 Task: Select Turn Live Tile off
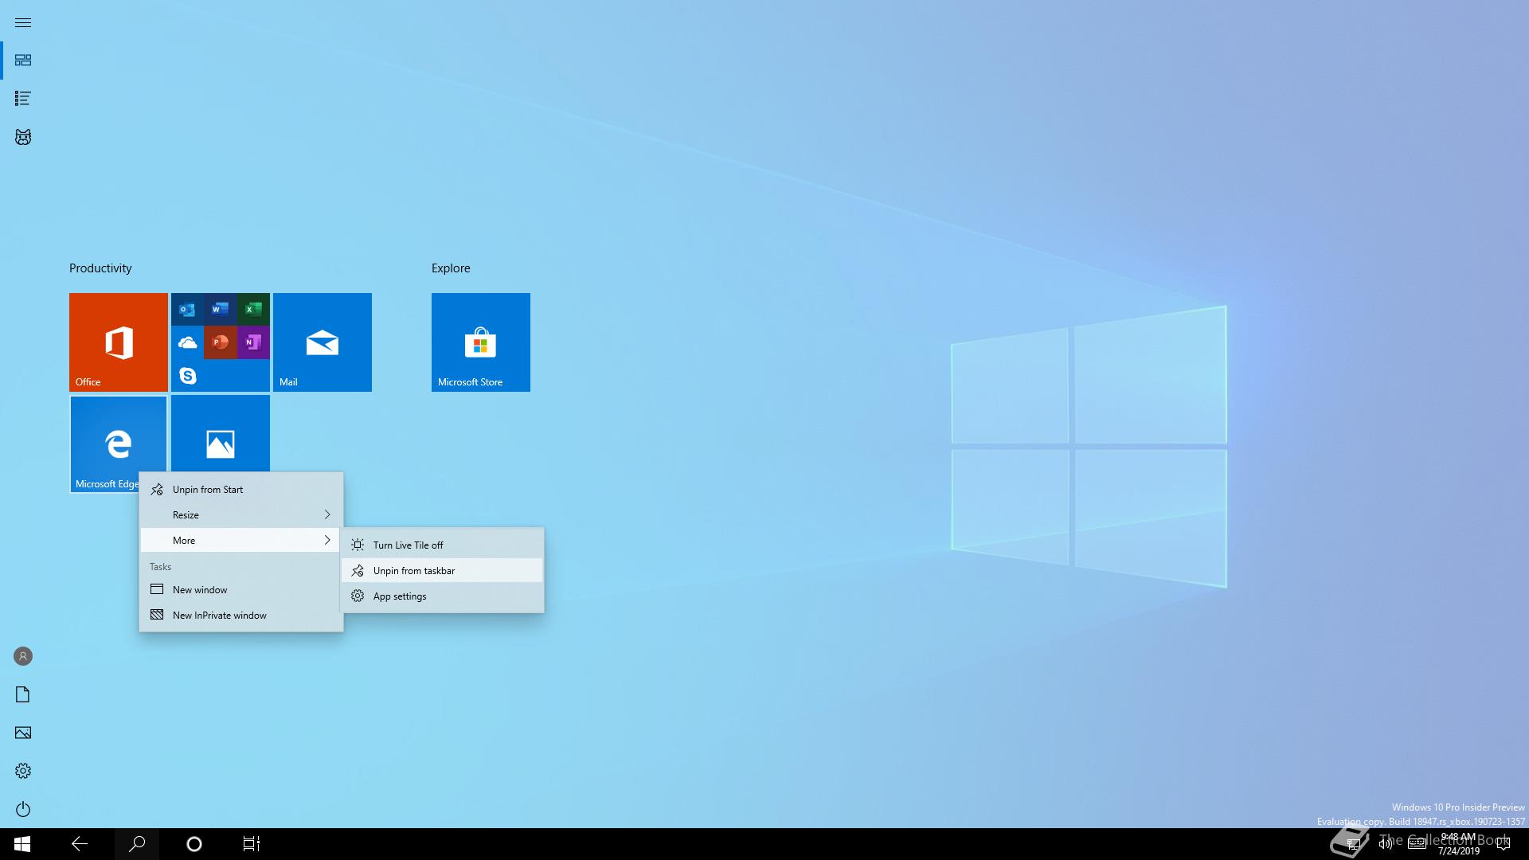point(442,545)
